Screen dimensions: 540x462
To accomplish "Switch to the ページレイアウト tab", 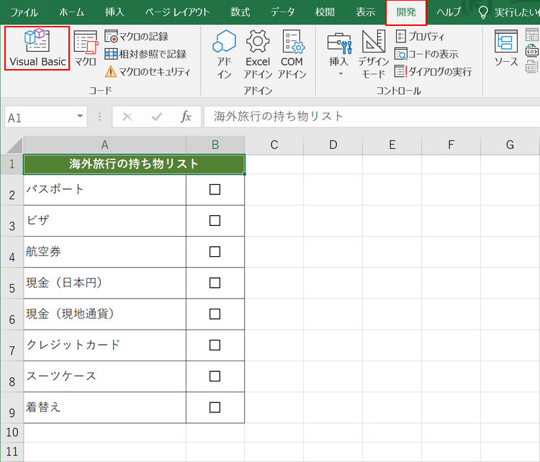I will (177, 12).
